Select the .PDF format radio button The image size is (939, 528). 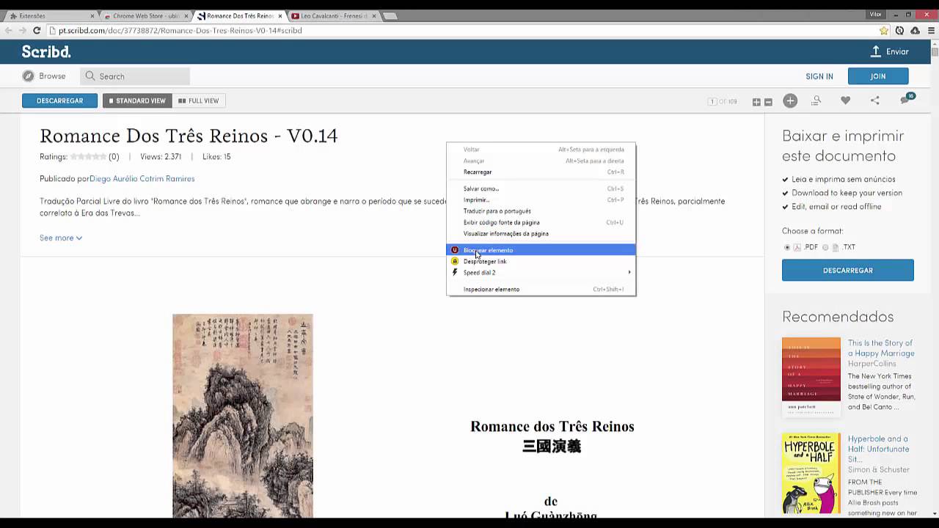click(x=787, y=247)
